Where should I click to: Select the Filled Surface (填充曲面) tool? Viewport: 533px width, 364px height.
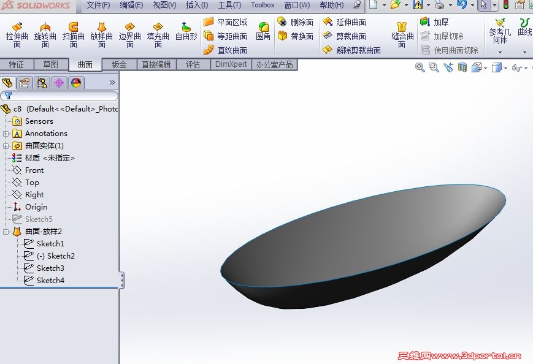[158, 35]
